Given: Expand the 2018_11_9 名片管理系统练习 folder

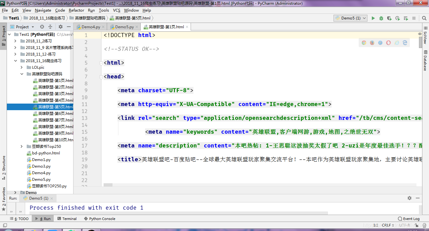Looking at the screenshot, I should click(x=15, y=48).
